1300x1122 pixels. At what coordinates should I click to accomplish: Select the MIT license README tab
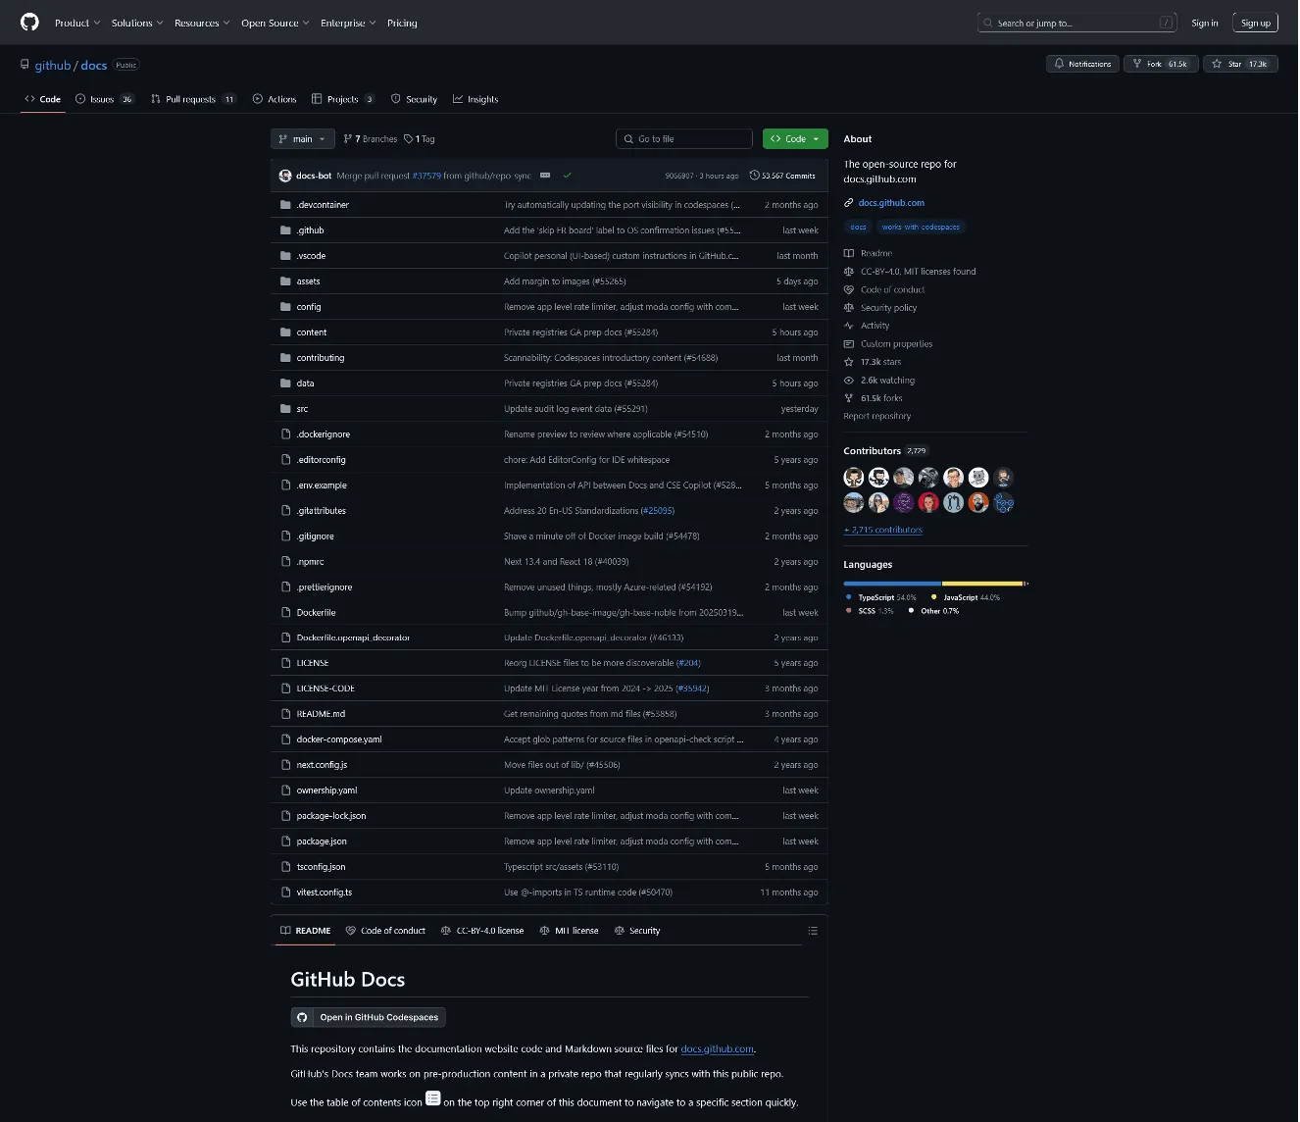570,931
